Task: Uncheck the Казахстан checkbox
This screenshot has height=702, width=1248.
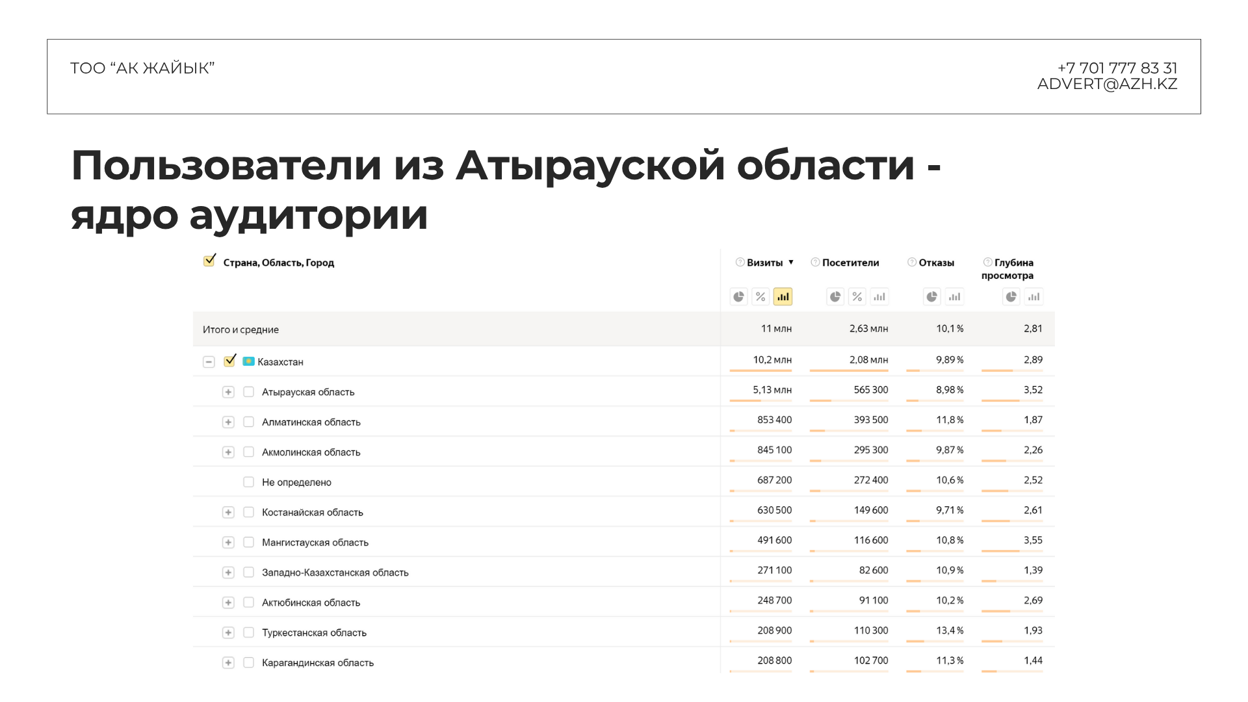Action: (229, 361)
